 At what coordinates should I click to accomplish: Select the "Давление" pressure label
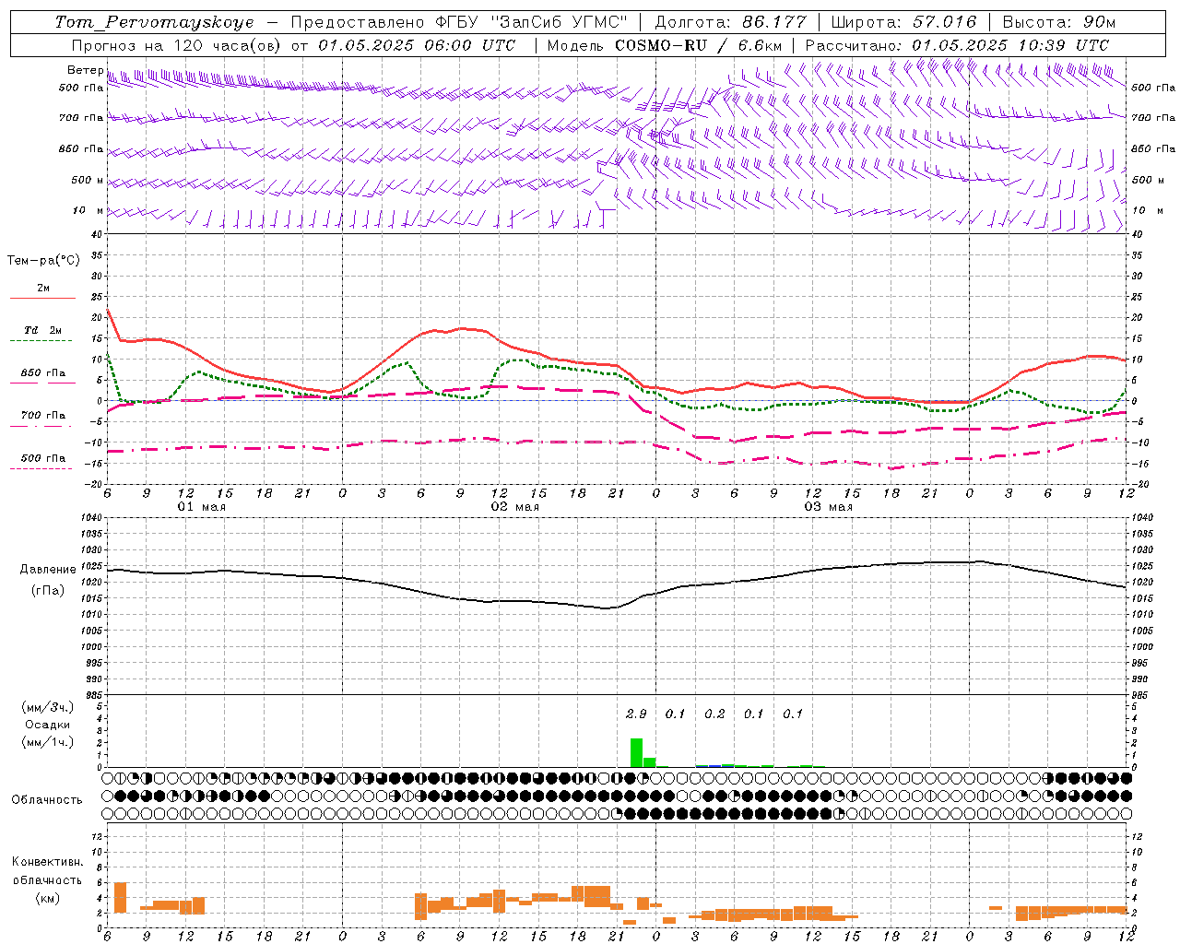[x=48, y=570]
